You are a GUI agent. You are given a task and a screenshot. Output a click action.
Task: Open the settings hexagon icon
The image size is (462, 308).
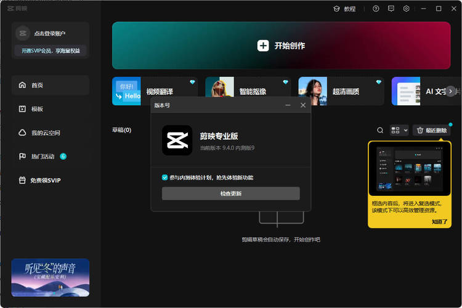click(x=407, y=9)
